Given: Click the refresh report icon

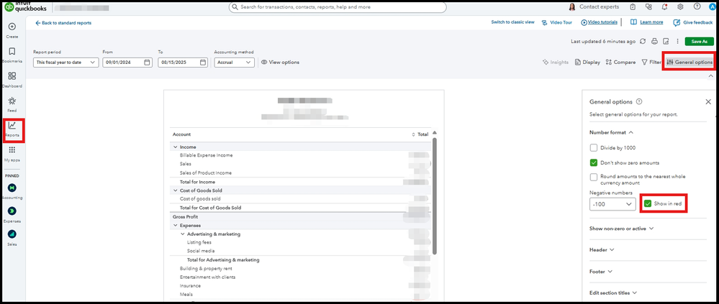Looking at the screenshot, I should coord(643,41).
